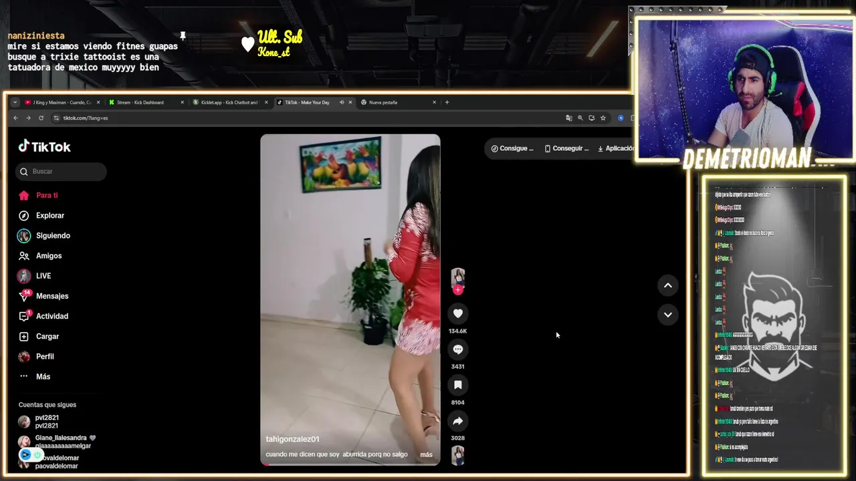Click the Aplicación download button
The image size is (856, 481).
click(615, 148)
